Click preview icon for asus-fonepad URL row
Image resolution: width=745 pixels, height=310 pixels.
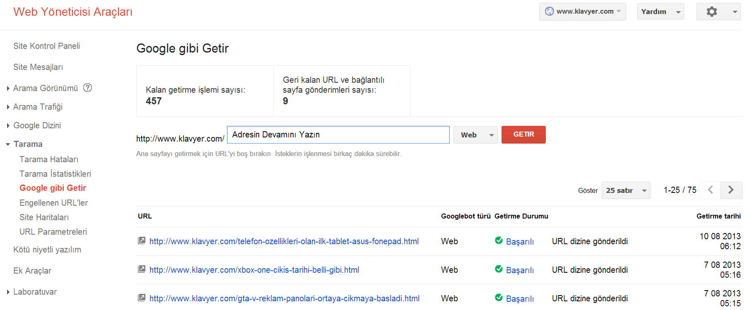point(142,240)
